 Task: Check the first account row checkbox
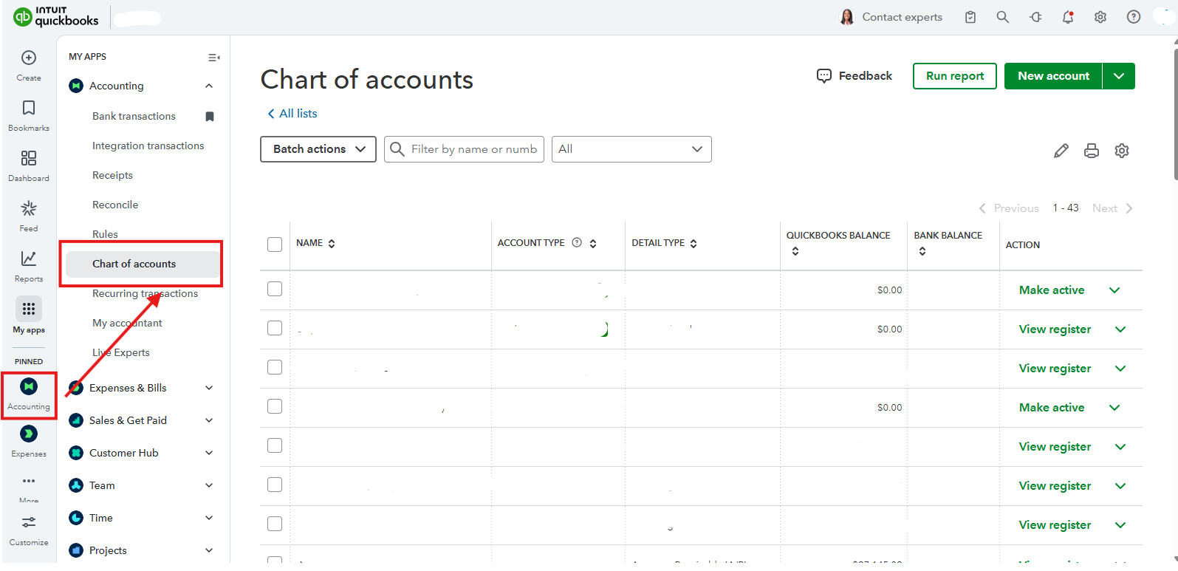[x=275, y=289]
